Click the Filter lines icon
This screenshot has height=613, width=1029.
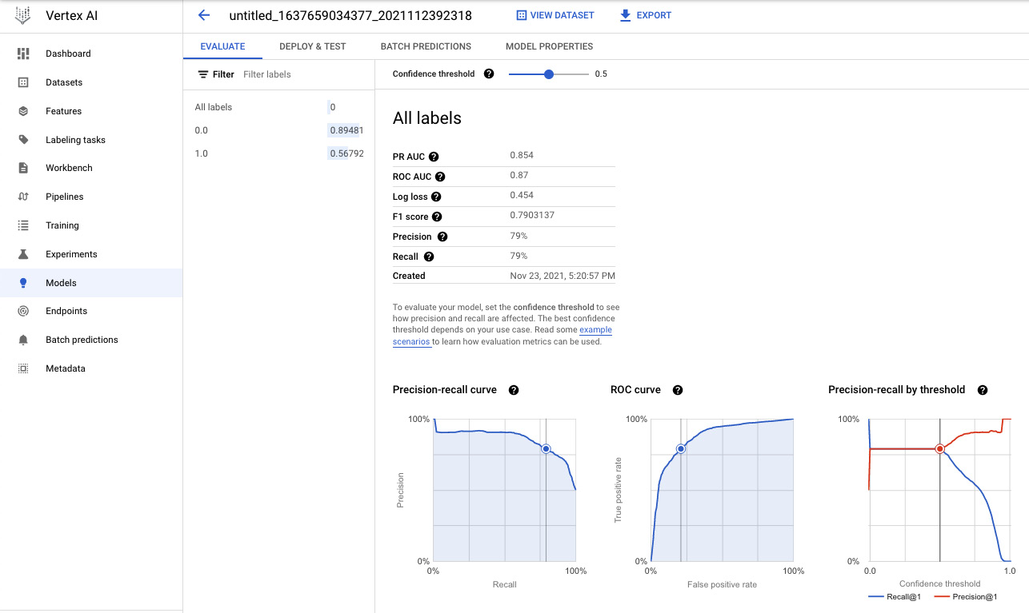tap(202, 74)
